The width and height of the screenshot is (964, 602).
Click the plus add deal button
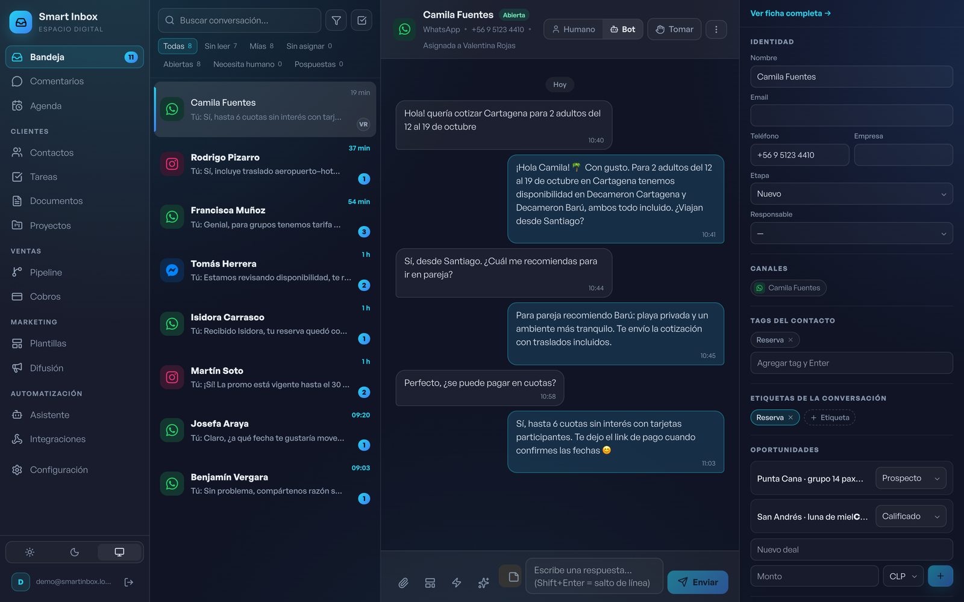point(941,576)
